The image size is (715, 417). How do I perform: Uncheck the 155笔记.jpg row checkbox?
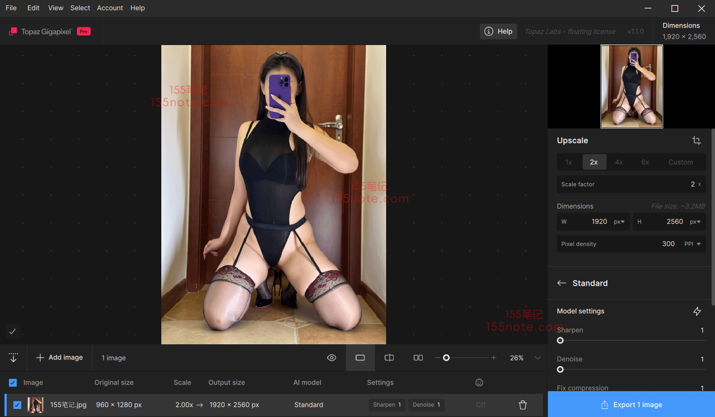click(x=17, y=405)
